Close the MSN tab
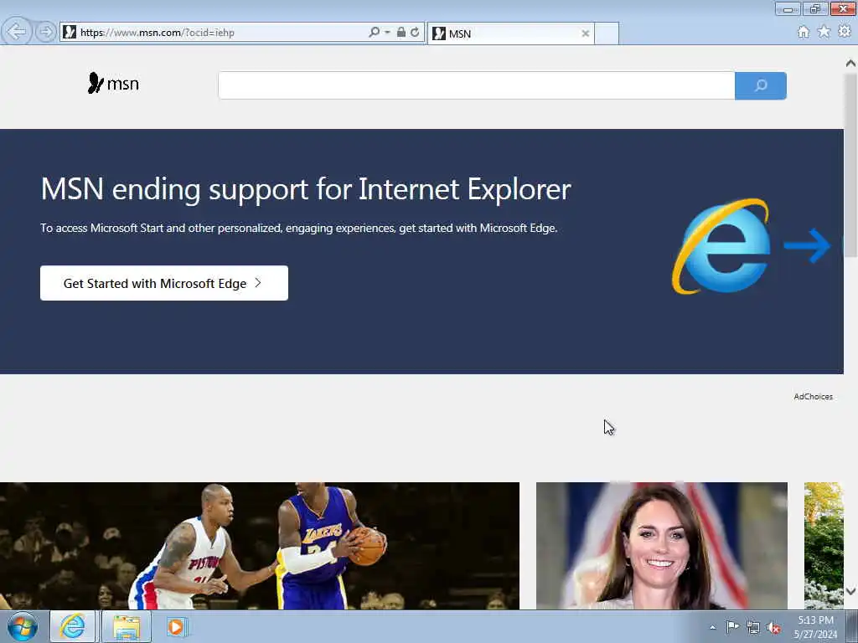 tap(585, 33)
